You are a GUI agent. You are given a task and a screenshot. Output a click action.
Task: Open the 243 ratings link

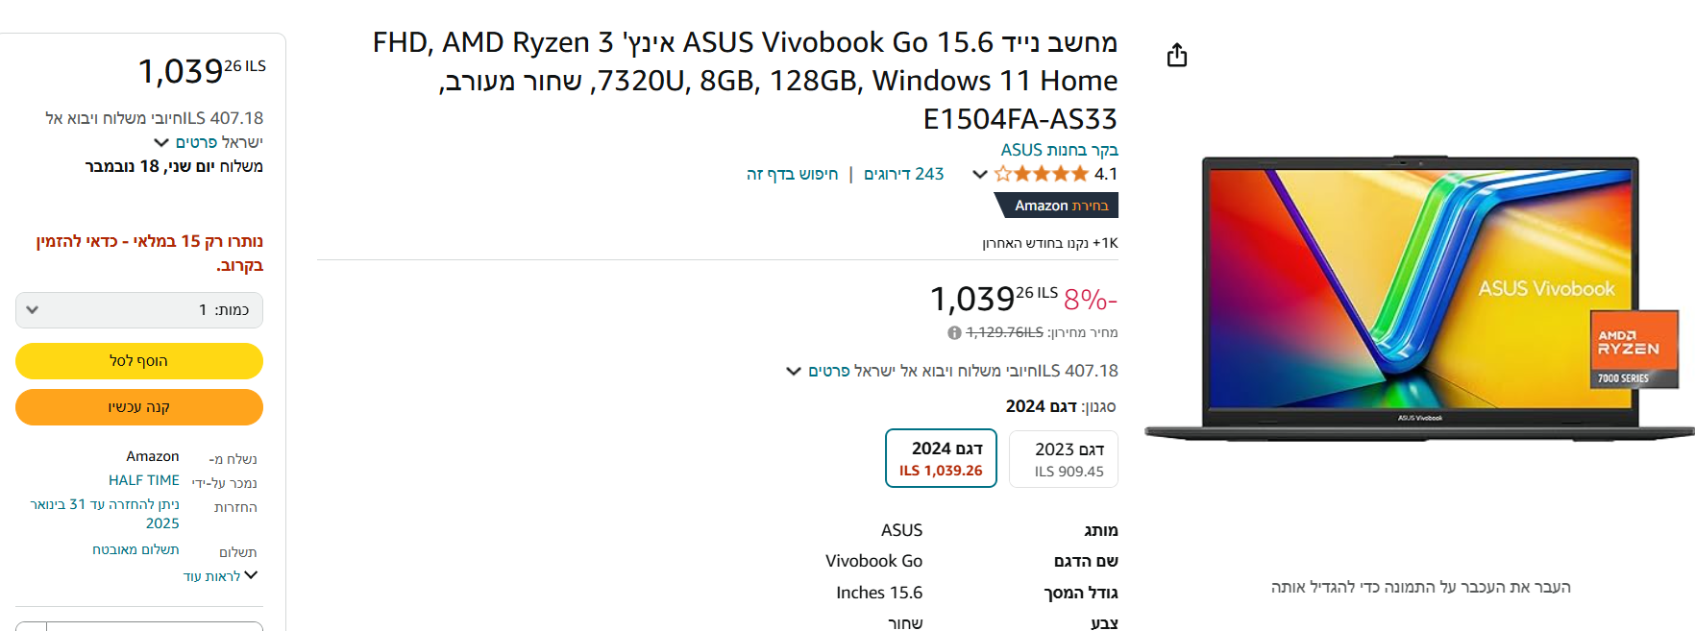click(903, 174)
